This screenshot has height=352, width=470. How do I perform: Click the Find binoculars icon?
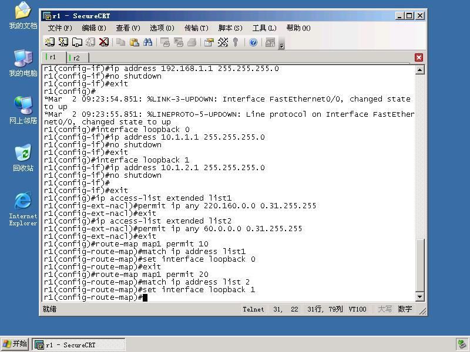click(x=148, y=42)
